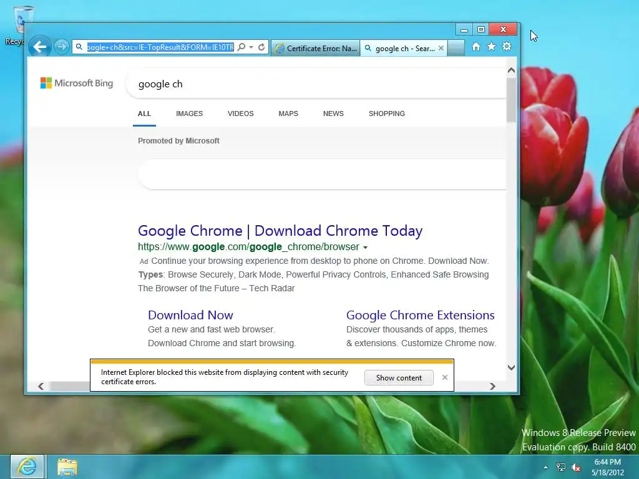Select the Recycle Bin desktop icon
Viewport: 639px width, 479px height.
19,25
